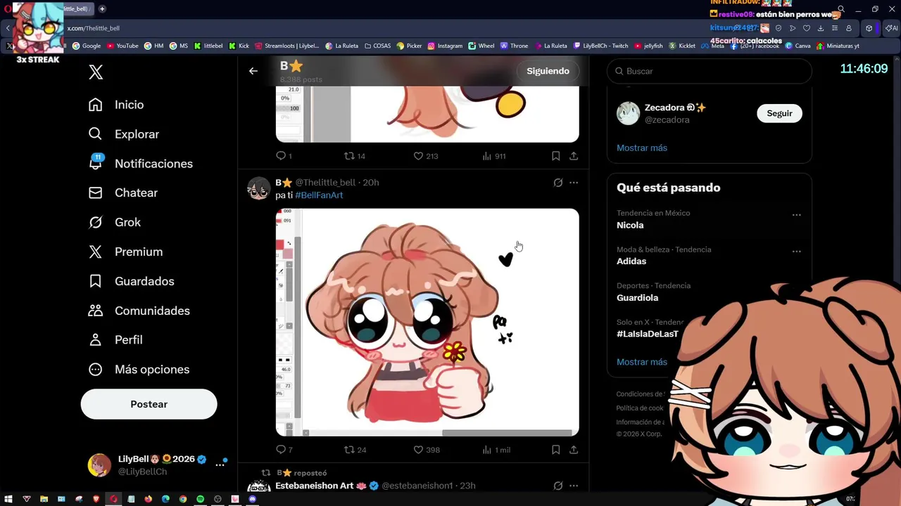The image size is (901, 506).
Task: Open COSAS bookmarks folder
Action: [x=377, y=46]
